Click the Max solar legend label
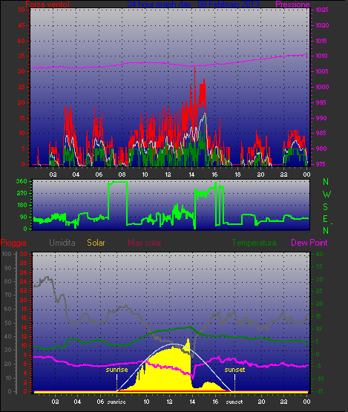Image resolution: width=348 pixels, height=412 pixels. pos(145,243)
